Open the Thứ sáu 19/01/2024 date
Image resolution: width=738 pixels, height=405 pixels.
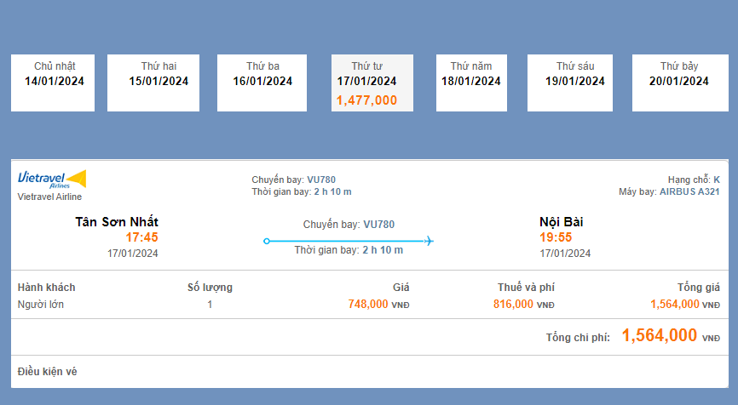pos(575,83)
